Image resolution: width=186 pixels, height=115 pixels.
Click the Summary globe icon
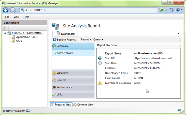54,46
